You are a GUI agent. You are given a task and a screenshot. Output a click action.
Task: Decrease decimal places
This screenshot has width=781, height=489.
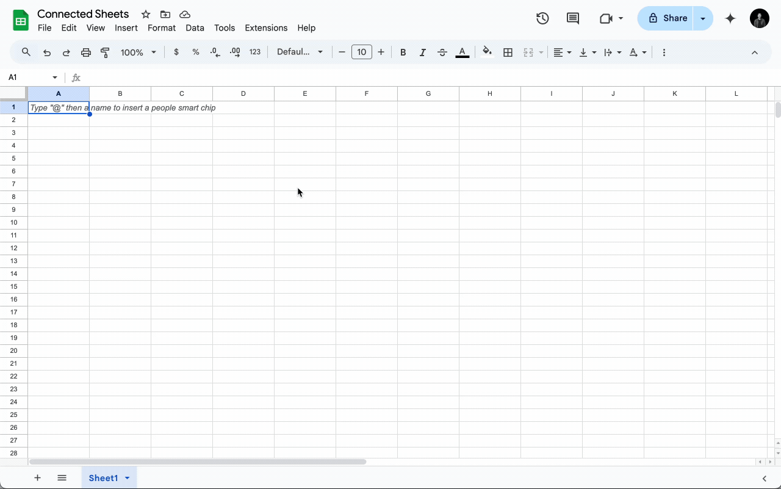point(215,52)
